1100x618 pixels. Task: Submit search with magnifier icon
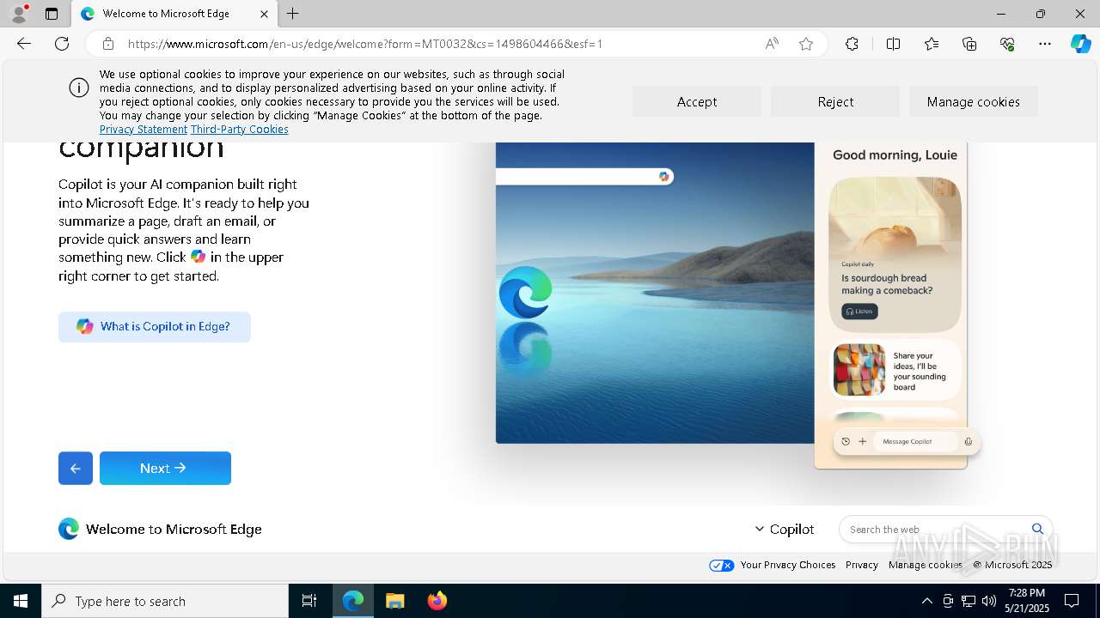tap(1037, 529)
